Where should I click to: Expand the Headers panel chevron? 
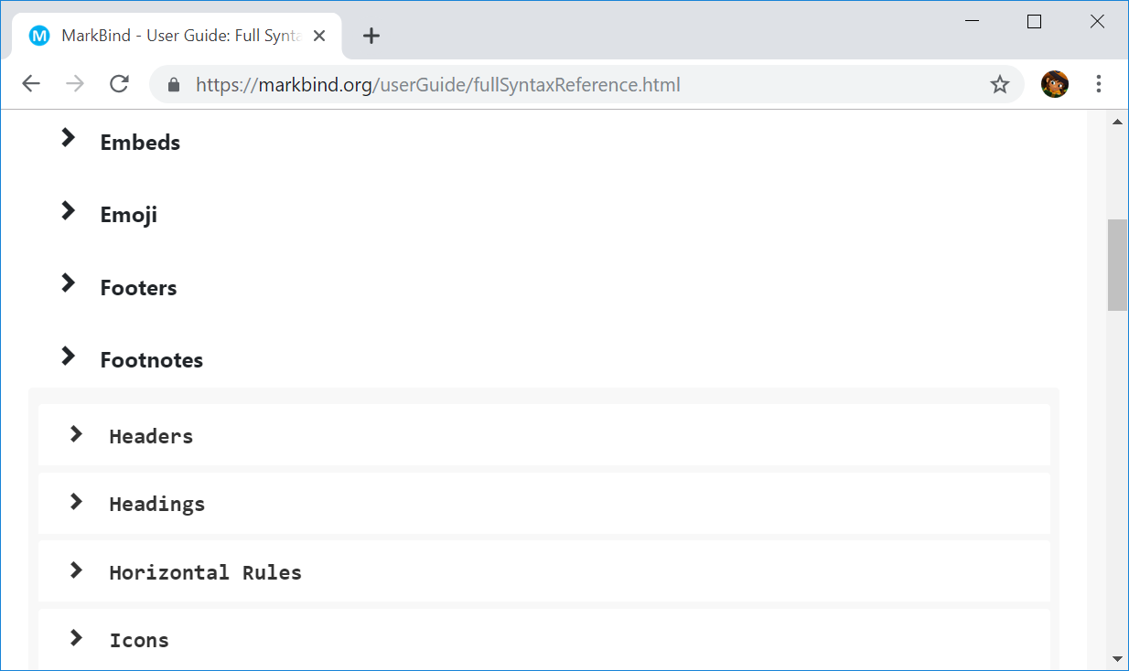click(x=76, y=433)
